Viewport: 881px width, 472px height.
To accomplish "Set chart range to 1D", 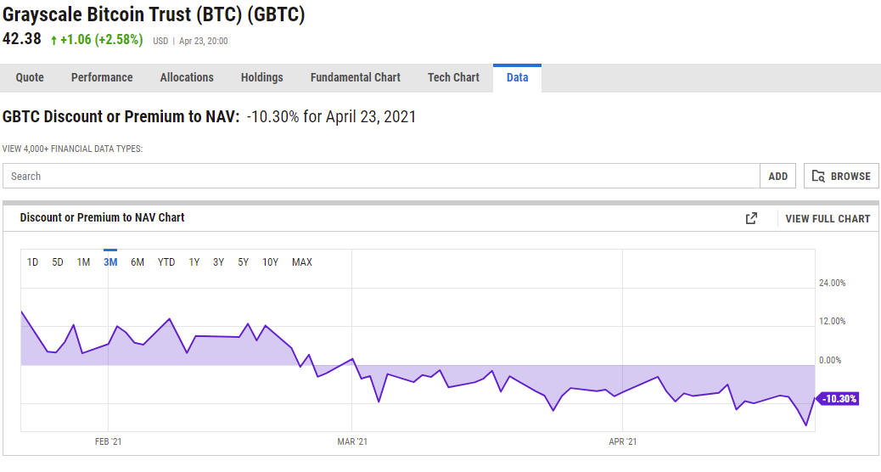I will click(32, 261).
